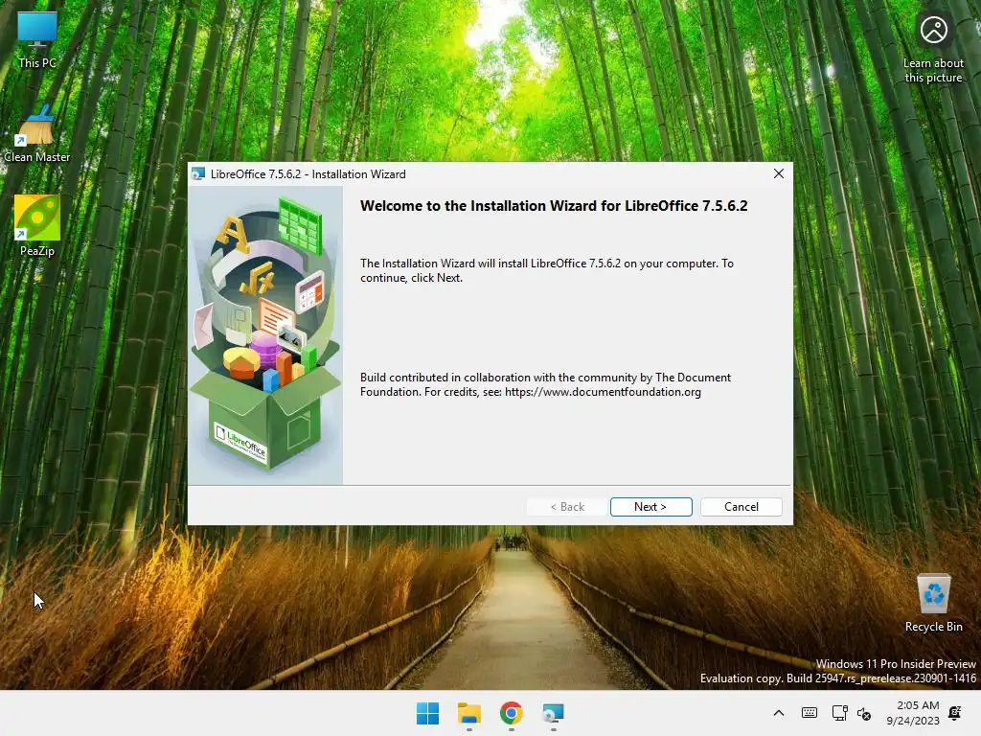Image resolution: width=981 pixels, height=736 pixels.
Task: Click the Next button in the installer
Action: tap(650, 506)
